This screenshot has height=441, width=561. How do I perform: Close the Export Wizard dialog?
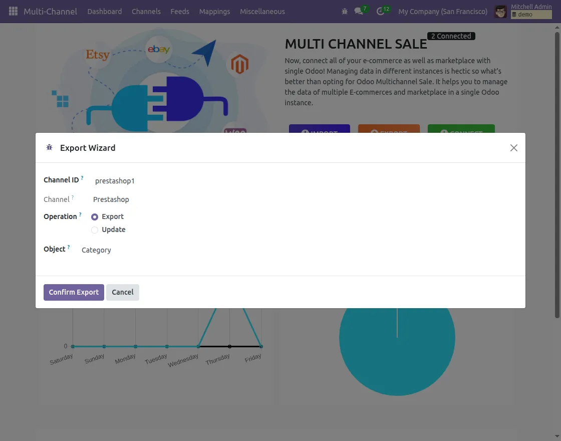514,148
